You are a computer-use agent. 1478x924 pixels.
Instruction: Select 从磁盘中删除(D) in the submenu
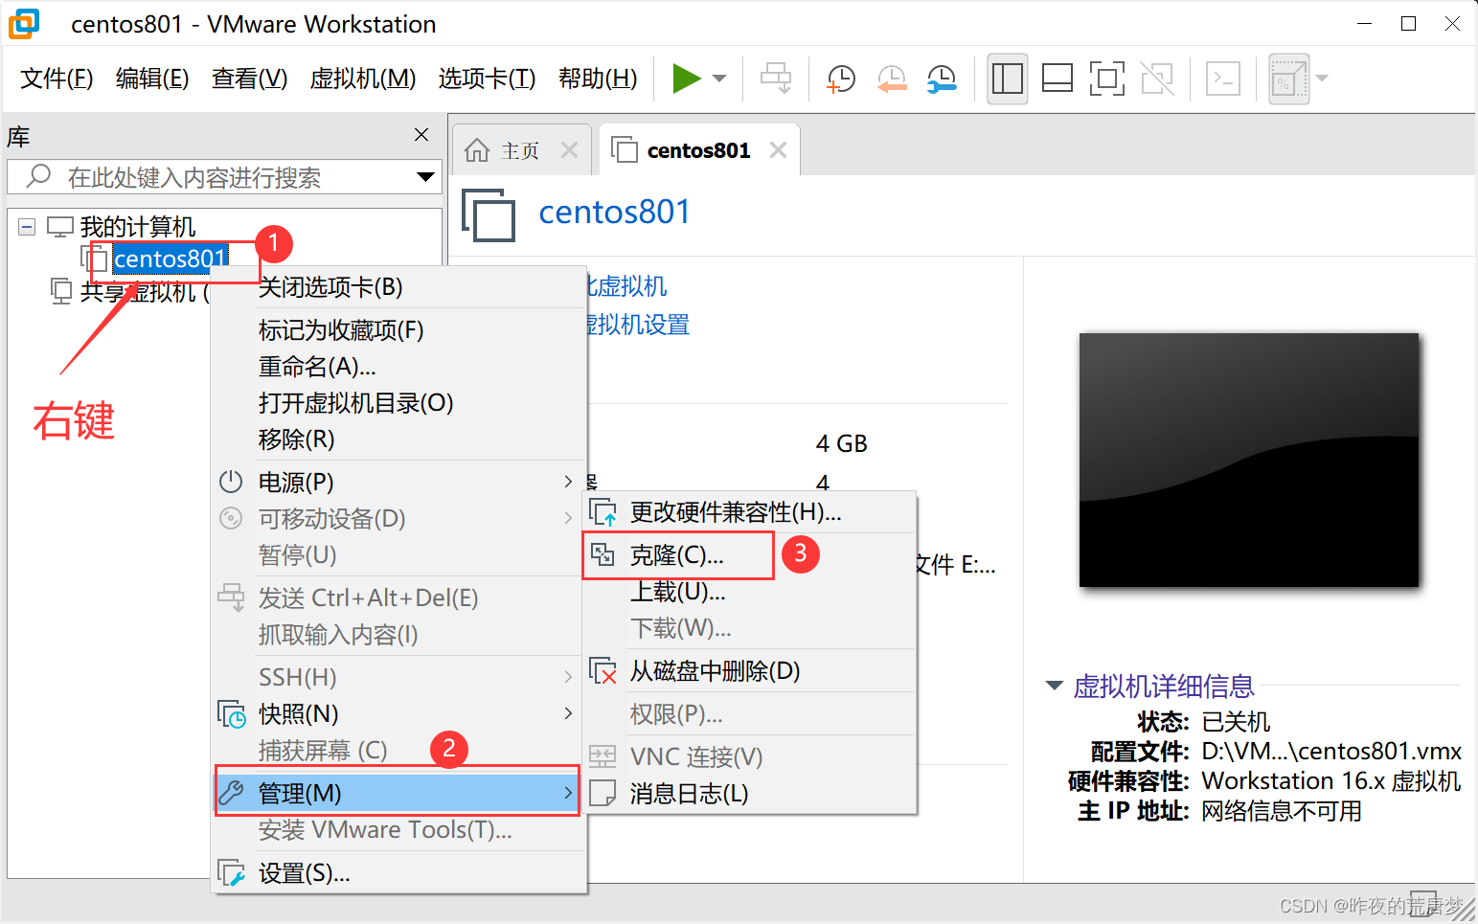[750, 671]
